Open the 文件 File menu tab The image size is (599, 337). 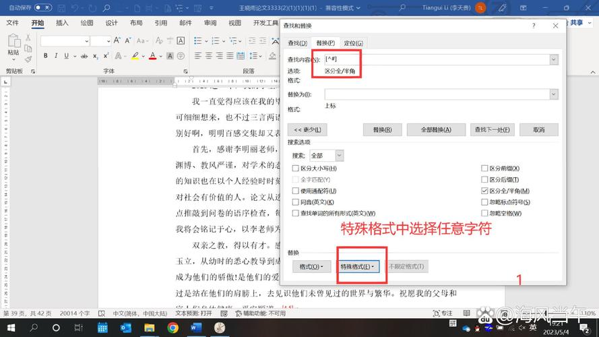pos(12,23)
